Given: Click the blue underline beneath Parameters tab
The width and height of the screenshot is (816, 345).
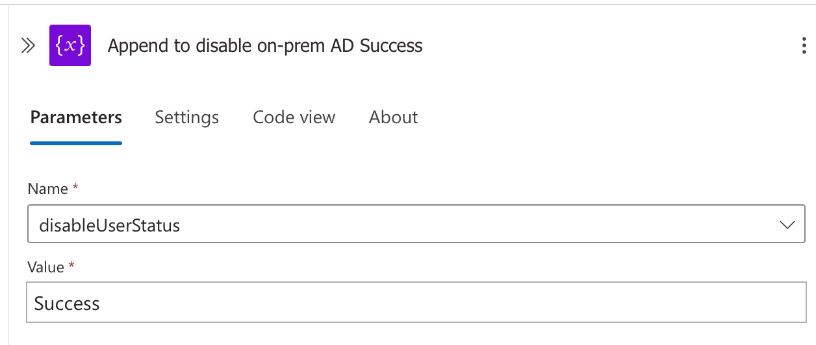Looking at the screenshot, I should point(76,143).
